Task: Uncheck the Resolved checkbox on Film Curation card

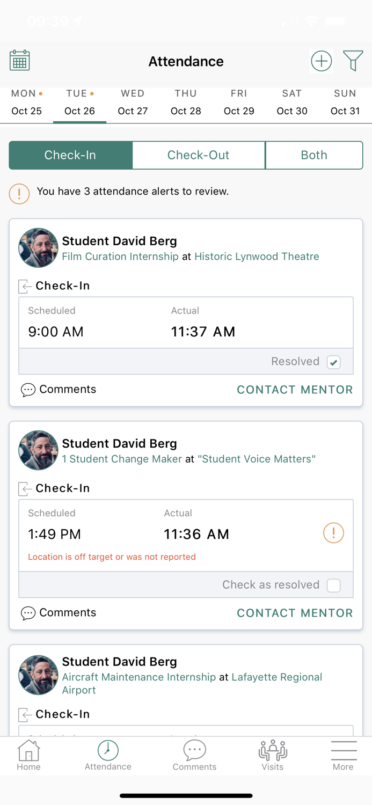Action: [x=334, y=362]
